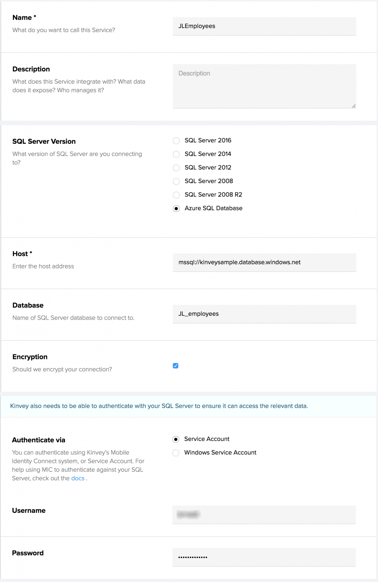This screenshot has height=582, width=378.
Task: Focus the masked Password field
Action: (x=264, y=557)
